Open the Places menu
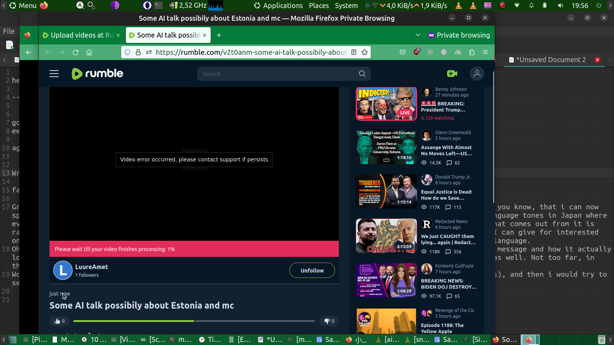The width and height of the screenshot is (614, 345). [319, 5]
